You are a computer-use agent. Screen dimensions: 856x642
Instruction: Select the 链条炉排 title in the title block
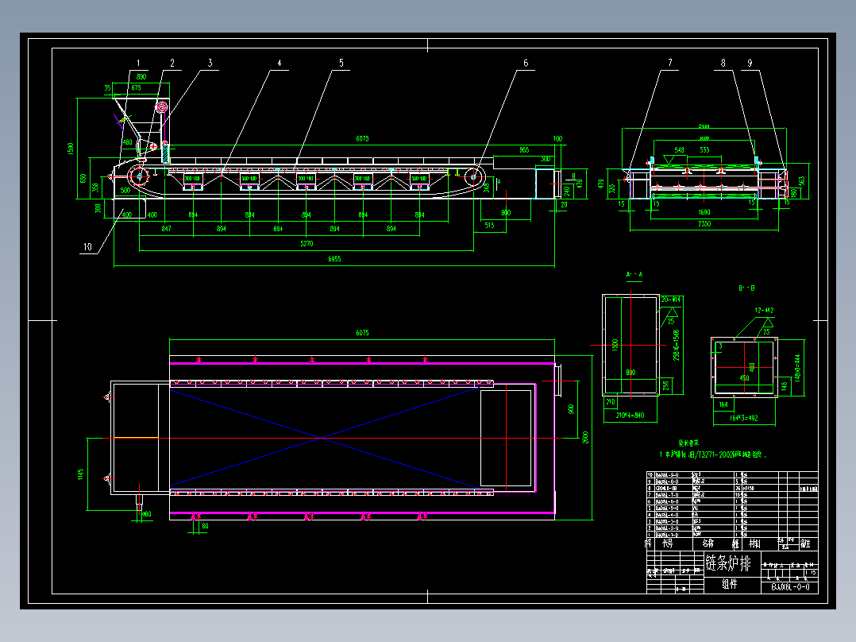(728, 563)
